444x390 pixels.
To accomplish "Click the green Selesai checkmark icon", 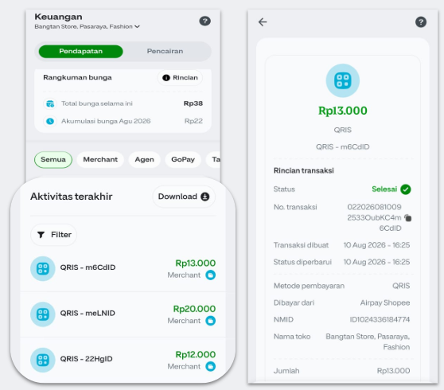I will [406, 189].
